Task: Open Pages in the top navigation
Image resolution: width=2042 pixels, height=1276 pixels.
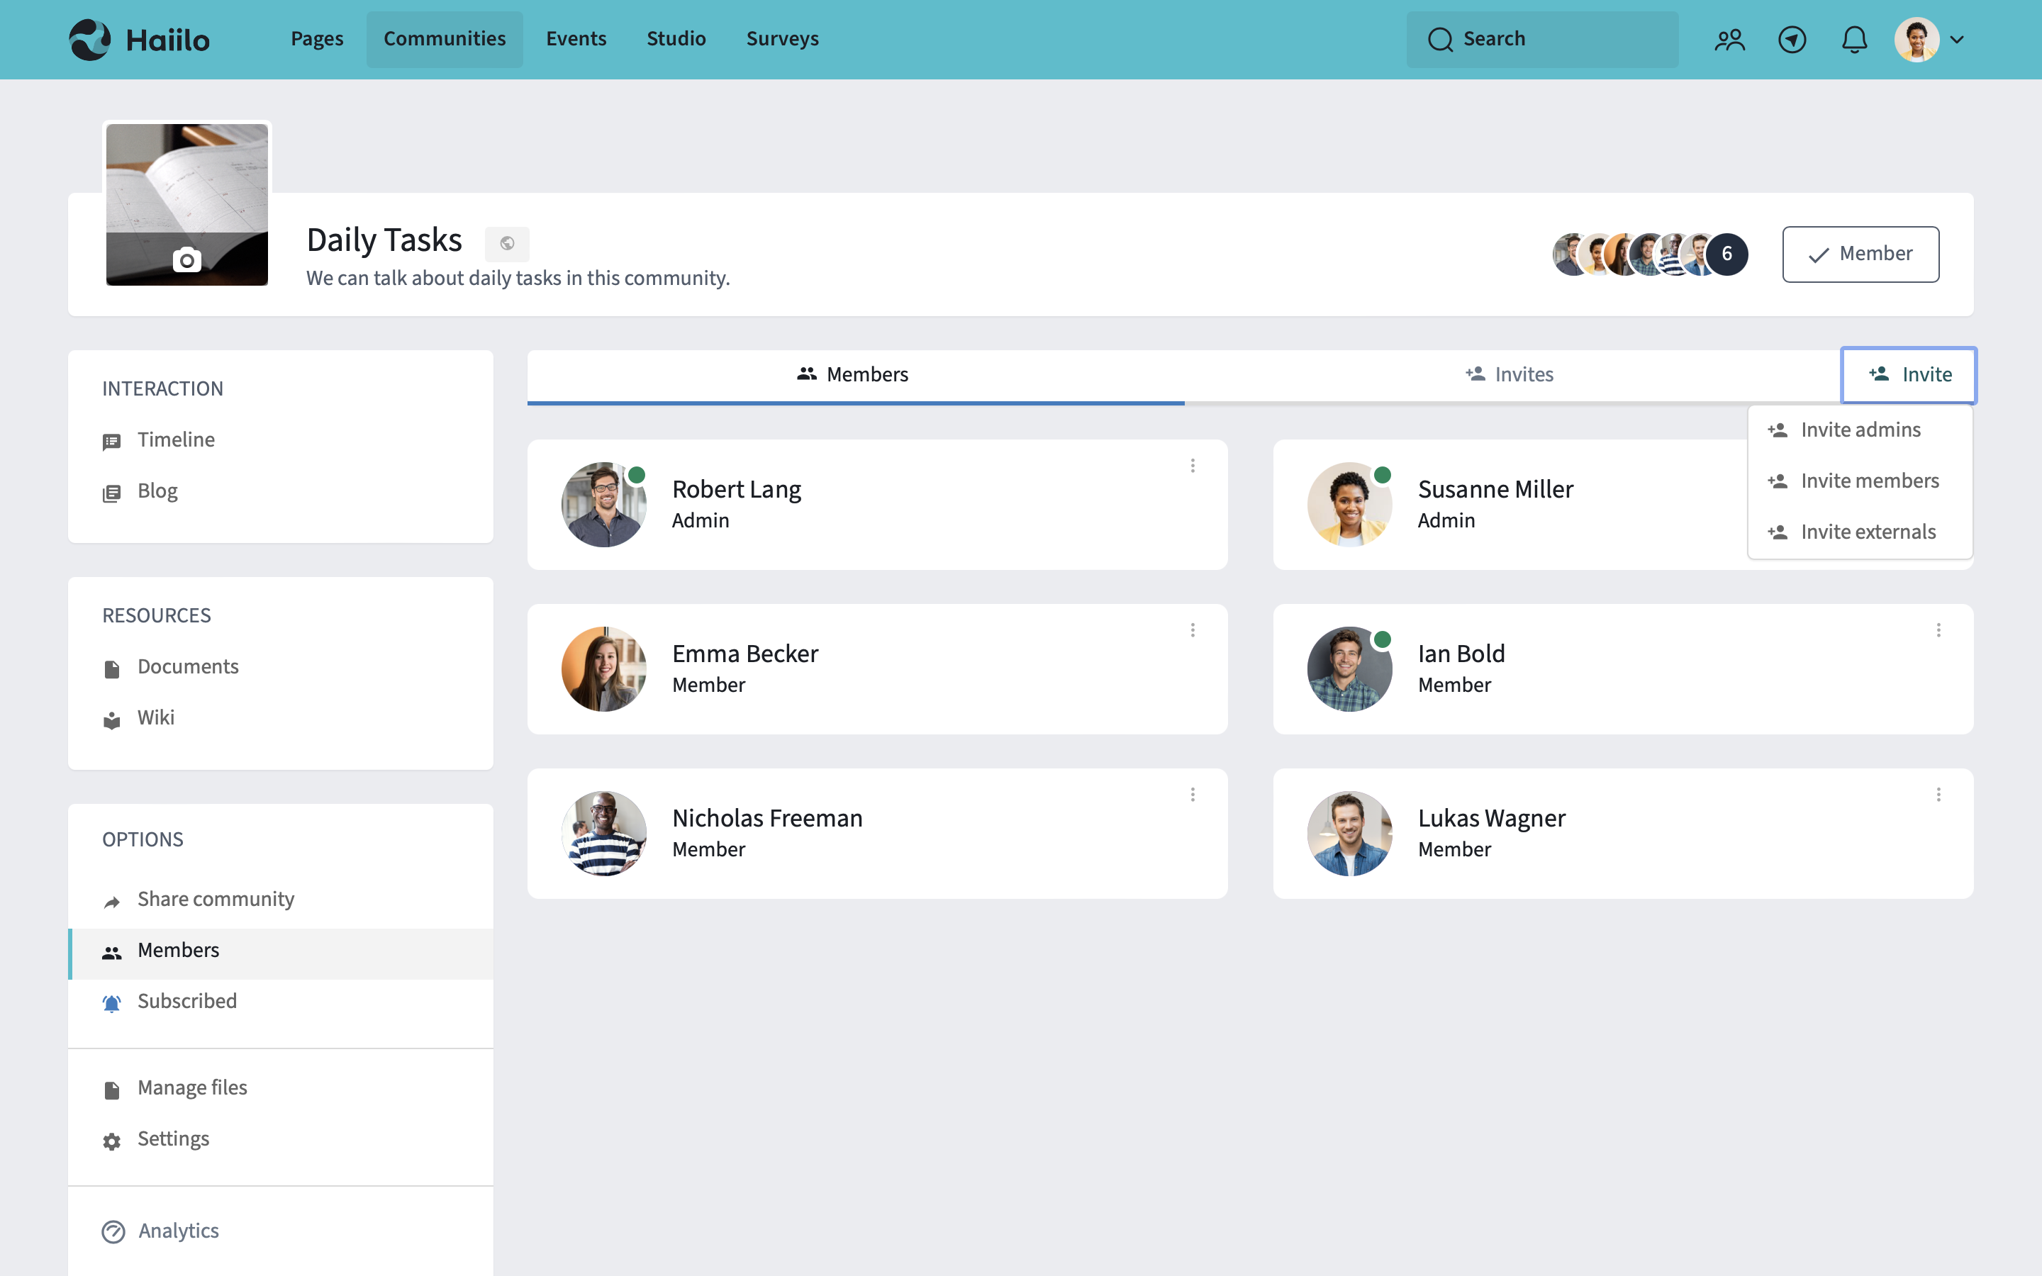Action: point(317,39)
